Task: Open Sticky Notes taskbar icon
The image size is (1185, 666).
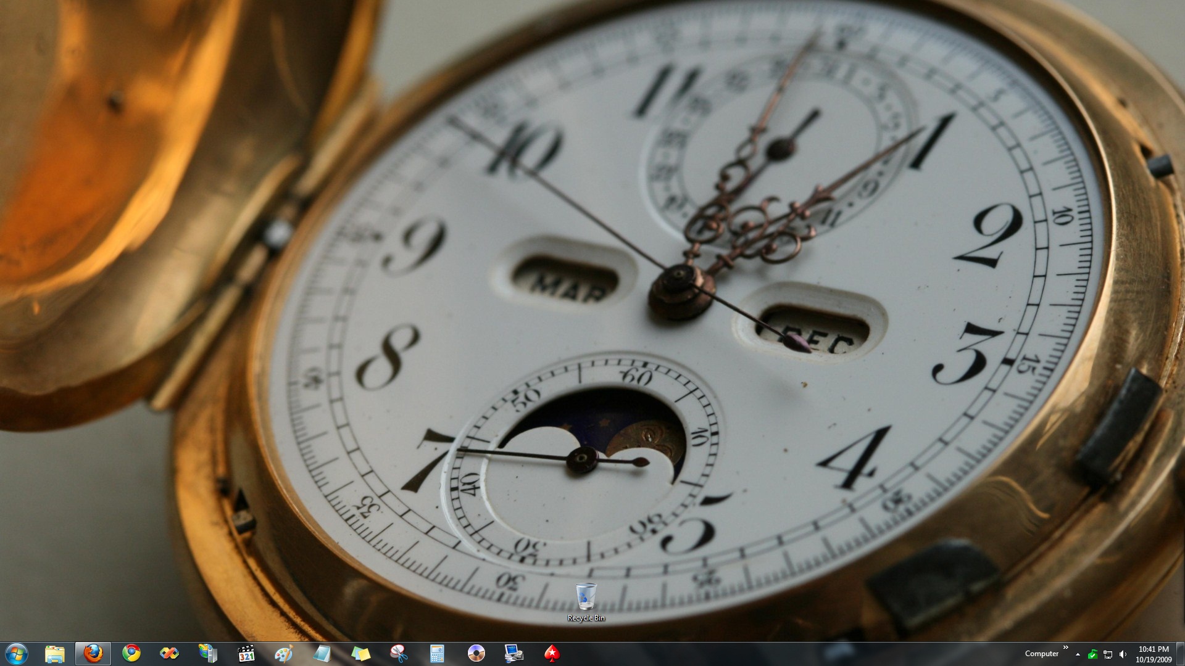Action: (360, 653)
